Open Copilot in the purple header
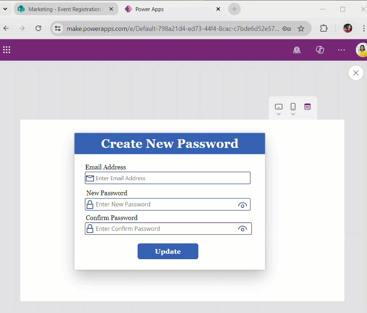The height and width of the screenshot is (313, 367). pyautogui.click(x=320, y=50)
